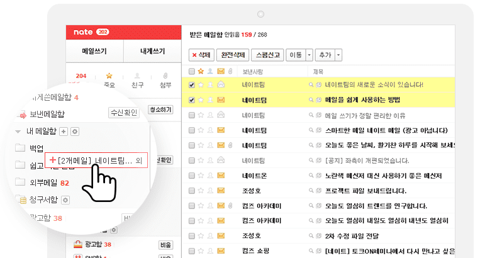
Task: Check the '메일 쓰기가 정말 편리한 이유' email
Action: 192,115
